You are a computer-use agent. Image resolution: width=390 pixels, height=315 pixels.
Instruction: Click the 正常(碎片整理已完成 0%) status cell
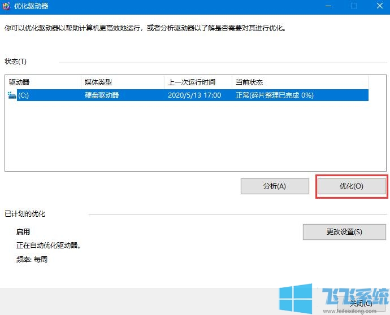pos(274,95)
